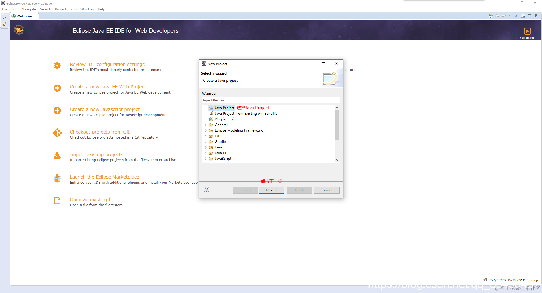Click the hierarchy view icon in left trim
The width and height of the screenshot is (542, 293).
[5, 25]
